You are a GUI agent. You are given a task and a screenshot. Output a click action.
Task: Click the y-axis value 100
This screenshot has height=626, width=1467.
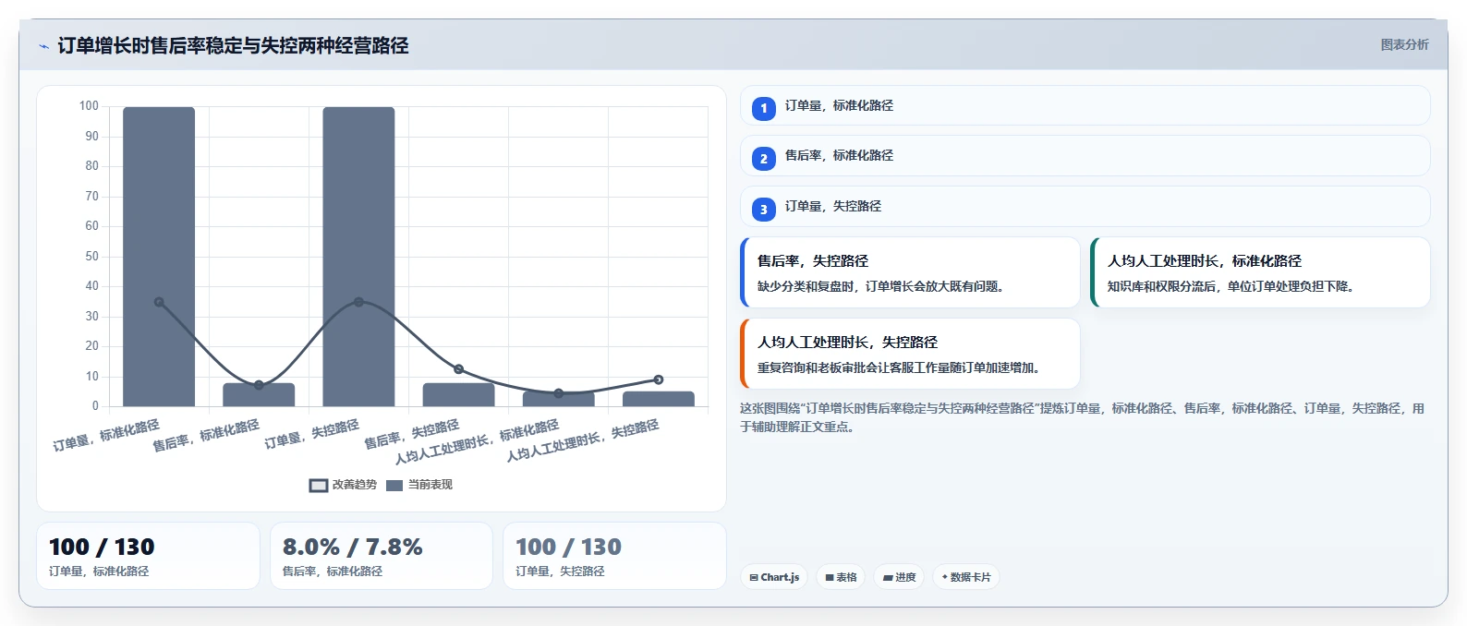pyautogui.click(x=89, y=106)
